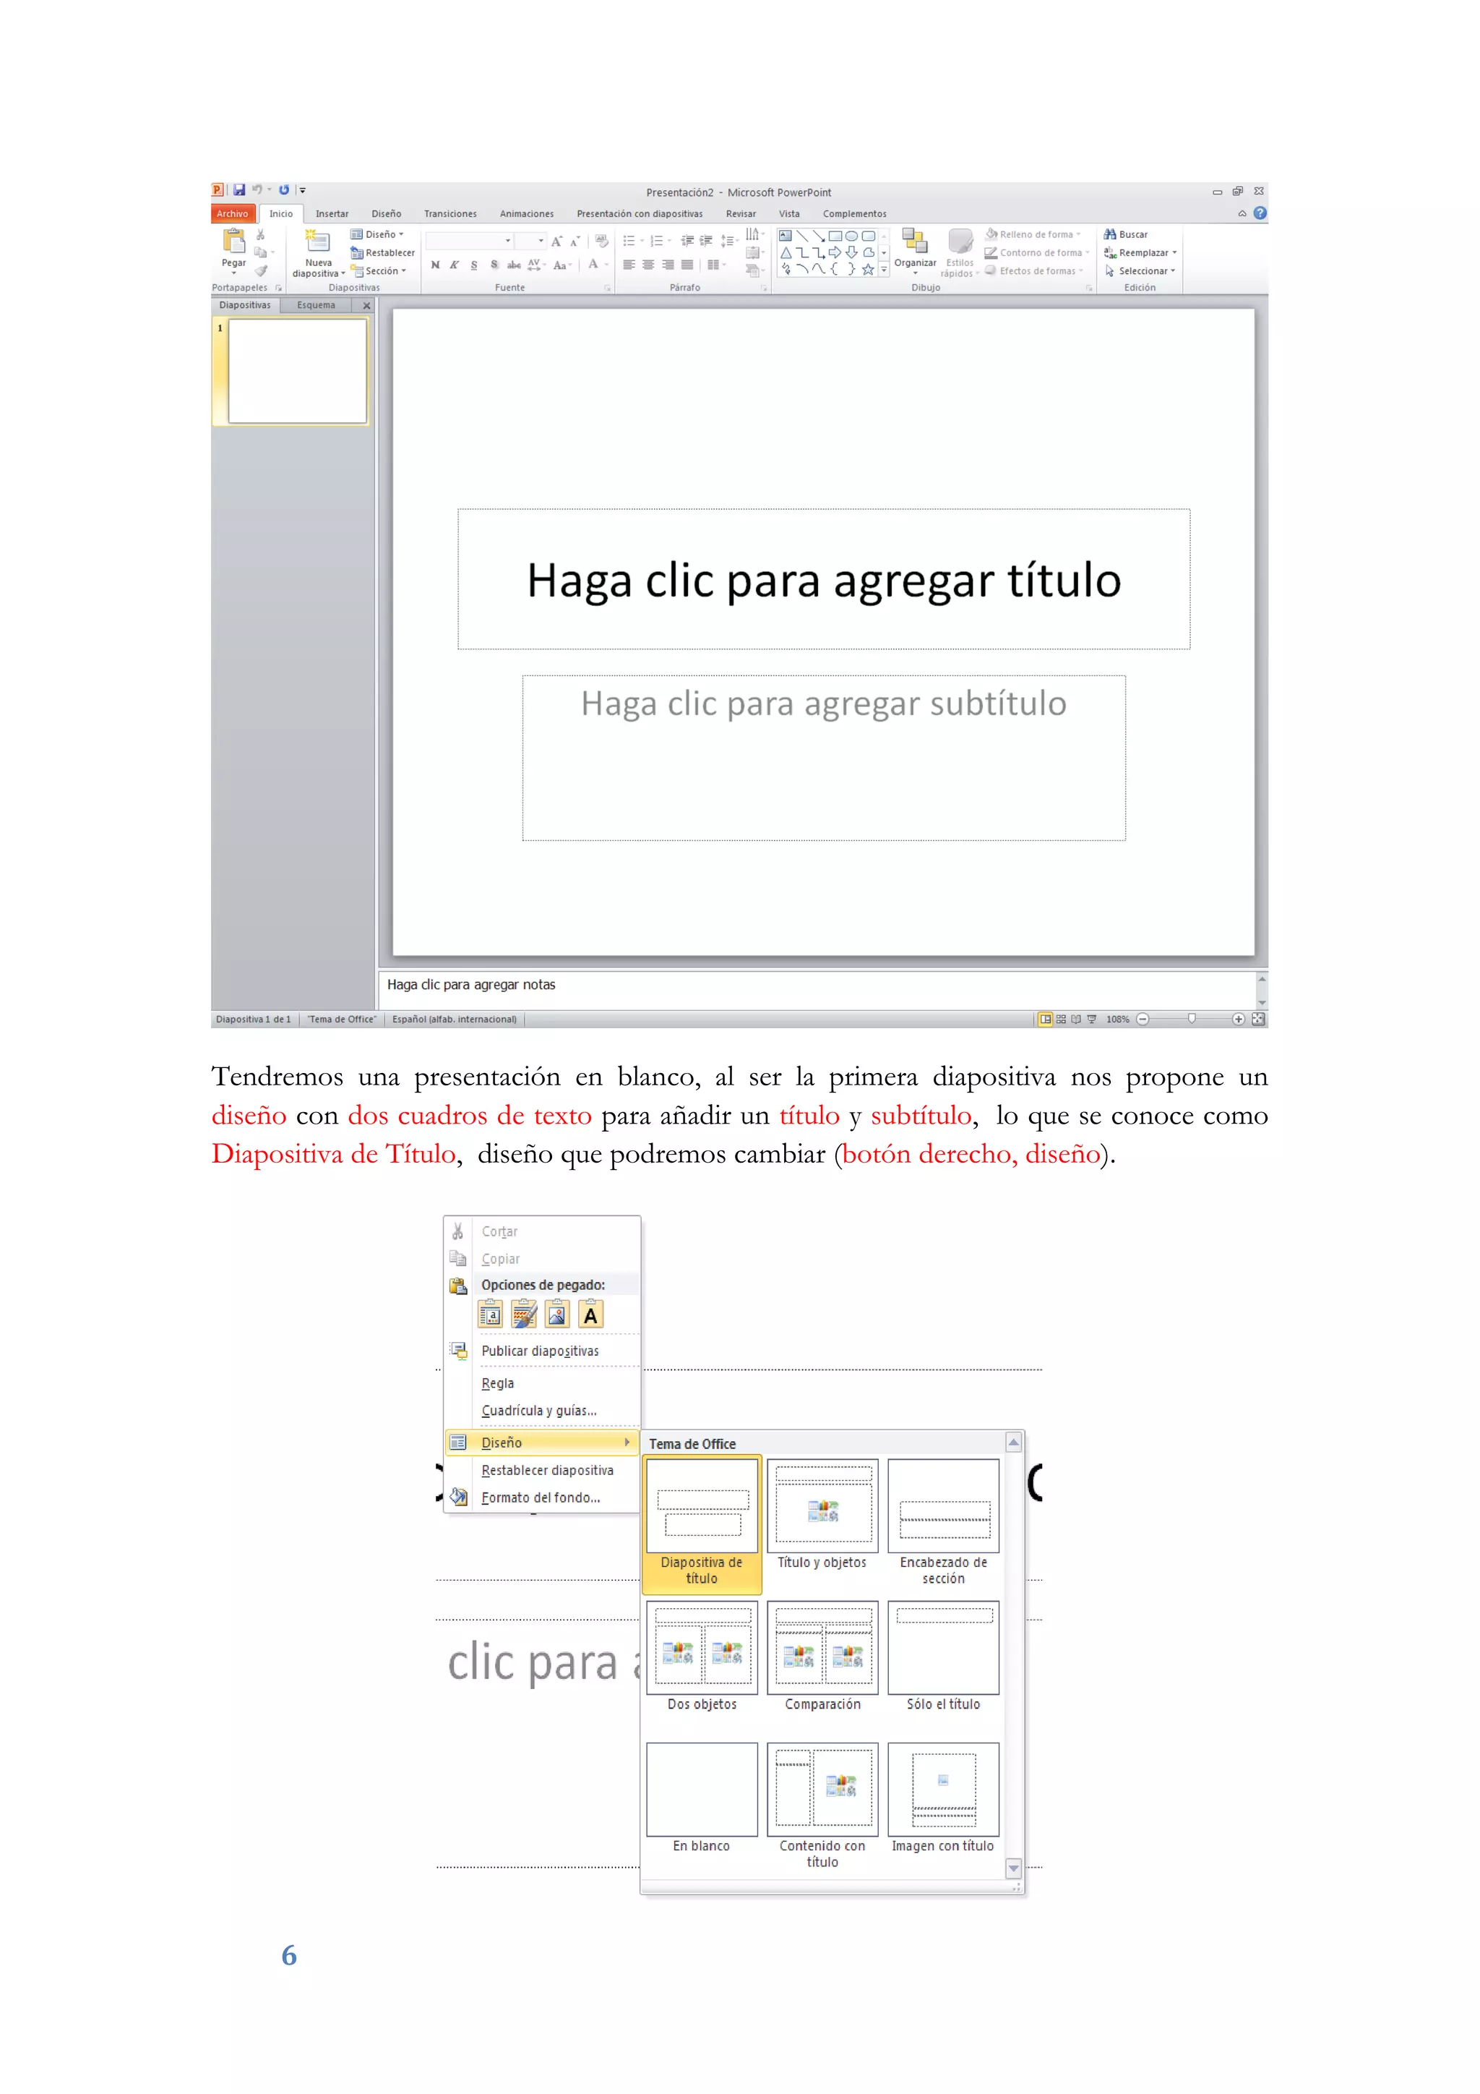Image resolution: width=1480 pixels, height=2094 pixels.
Task: Switch to the Esquema pane tab
Action: pos(315,304)
